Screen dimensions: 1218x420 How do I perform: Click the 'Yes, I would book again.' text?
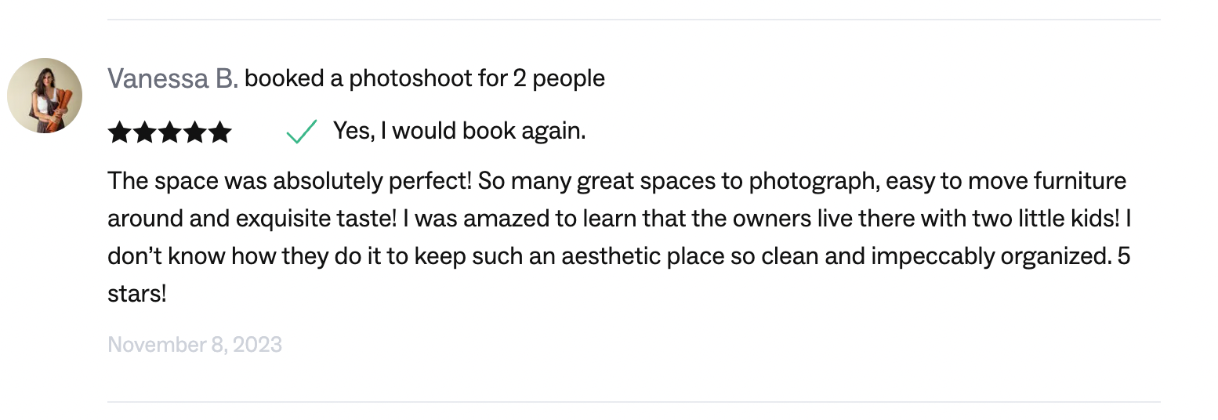pyautogui.click(x=459, y=131)
